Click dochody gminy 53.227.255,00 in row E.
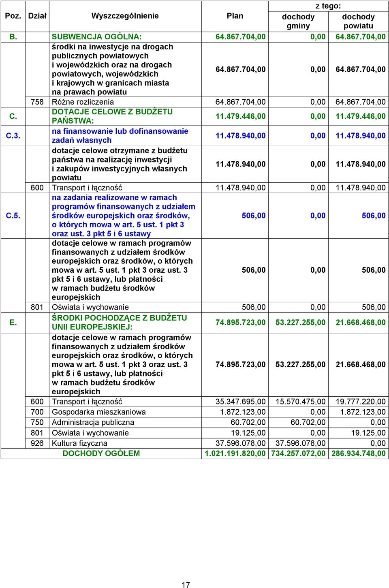Screen dimensions: 389x588 pyautogui.click(x=300, y=323)
